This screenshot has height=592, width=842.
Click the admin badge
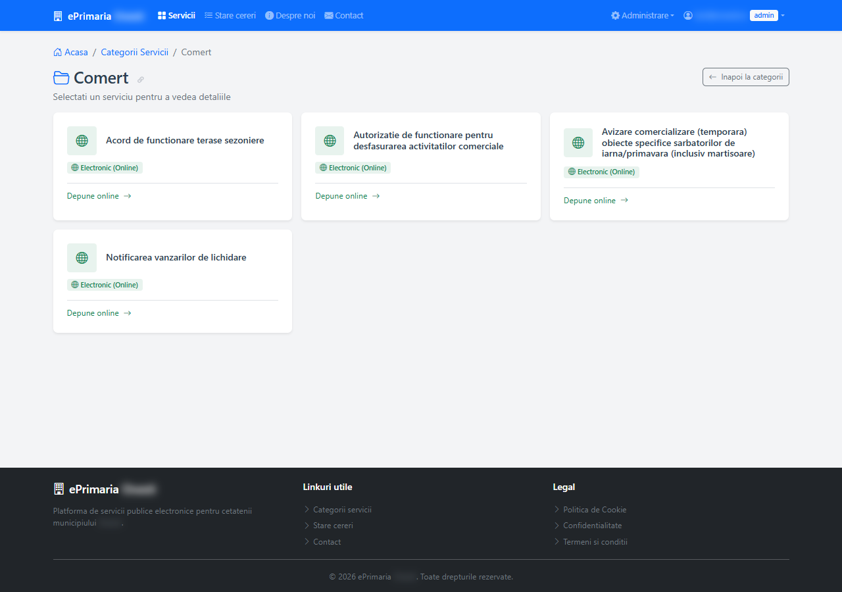764,15
